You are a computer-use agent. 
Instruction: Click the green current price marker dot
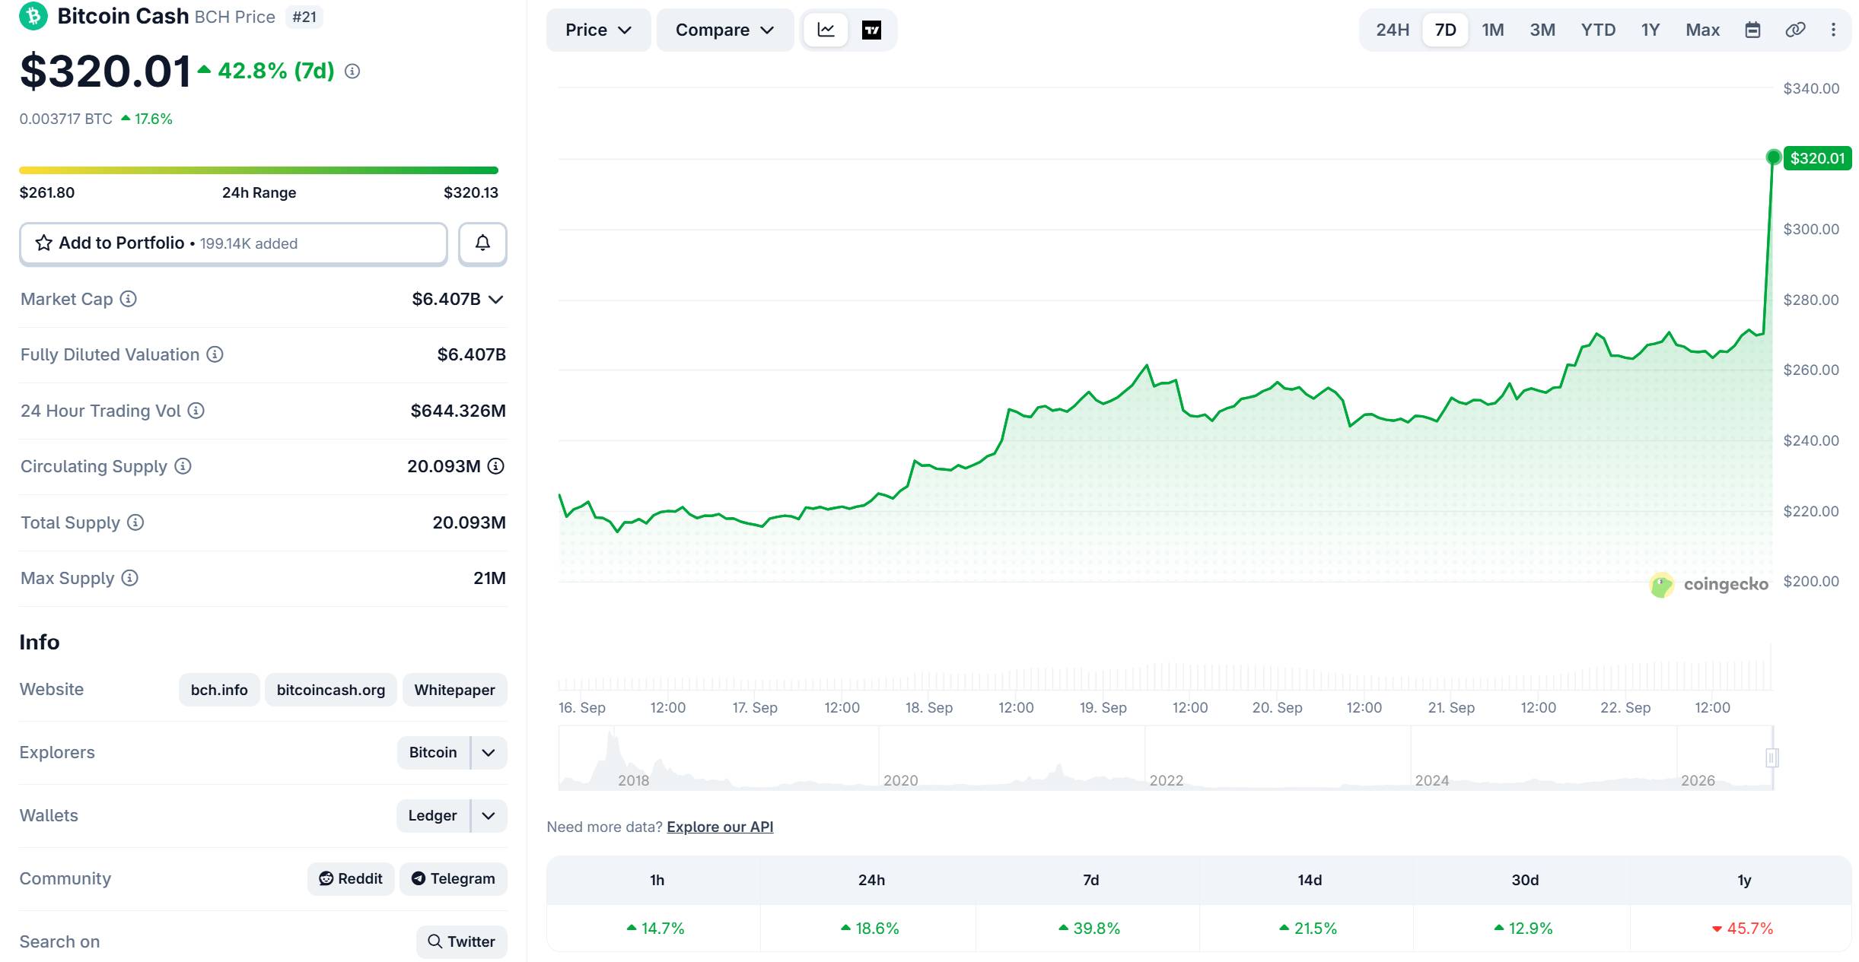pyautogui.click(x=1773, y=157)
